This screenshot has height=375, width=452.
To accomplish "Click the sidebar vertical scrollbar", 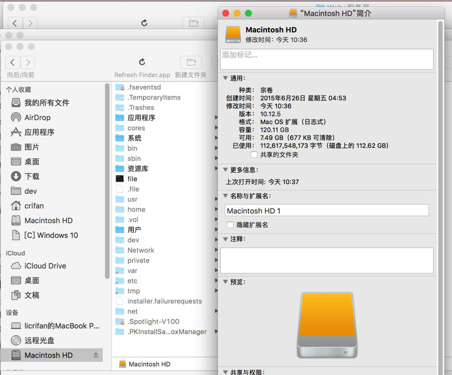I will point(107,181).
